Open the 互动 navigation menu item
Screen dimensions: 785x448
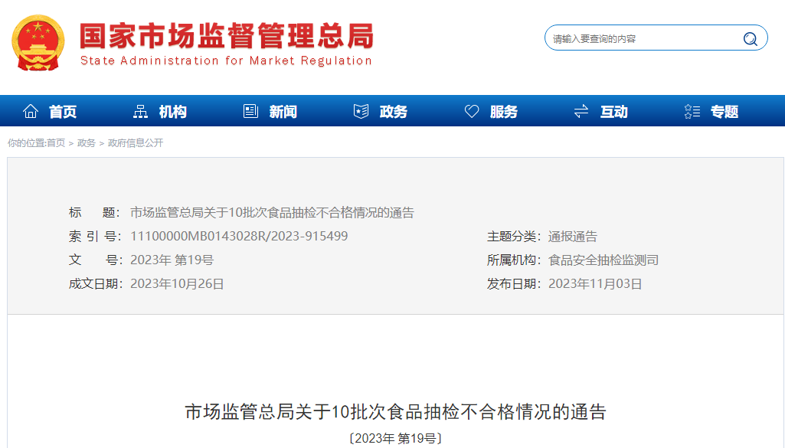614,112
